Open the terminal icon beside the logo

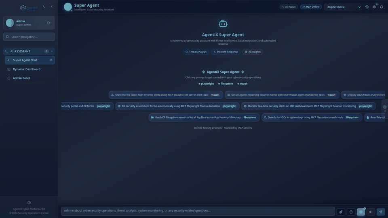tap(44, 7)
